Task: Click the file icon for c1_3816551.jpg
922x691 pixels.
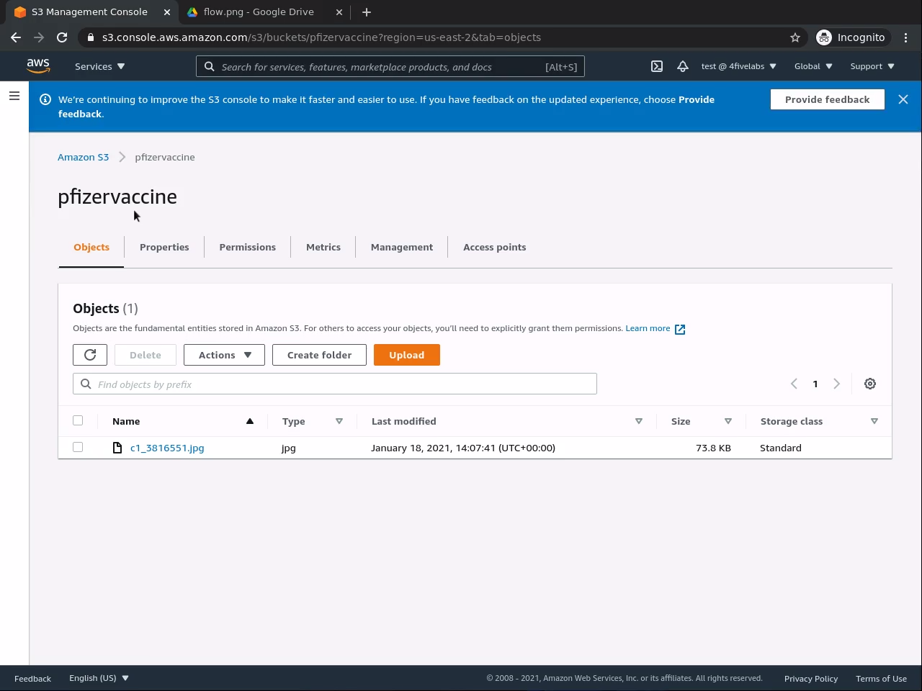Action: (x=117, y=448)
